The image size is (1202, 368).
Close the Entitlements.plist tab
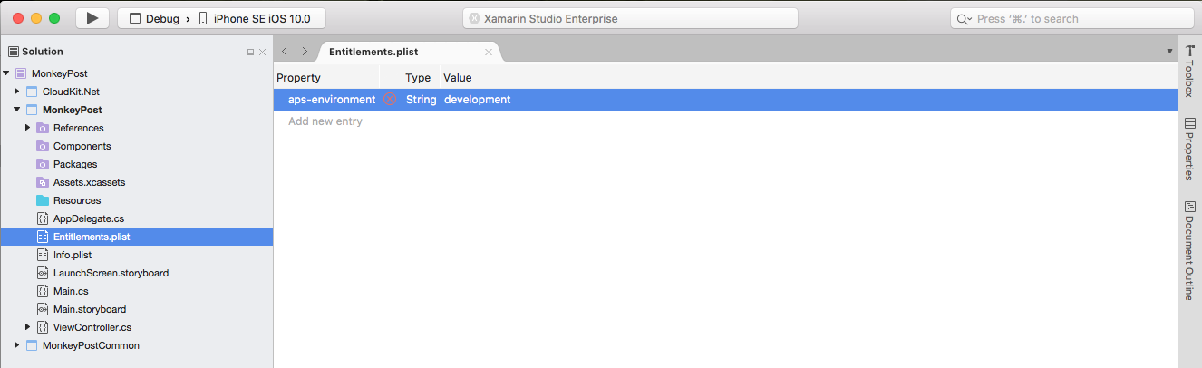(x=489, y=53)
